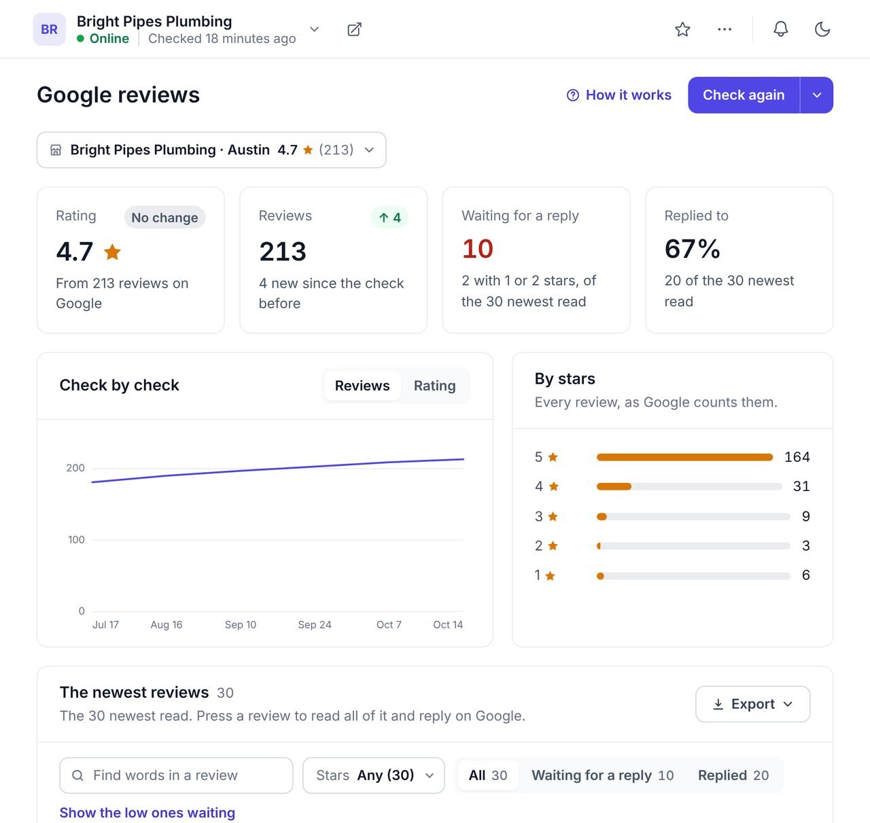
Task: Click the red 10 waiting for reply count
Action: click(x=477, y=249)
